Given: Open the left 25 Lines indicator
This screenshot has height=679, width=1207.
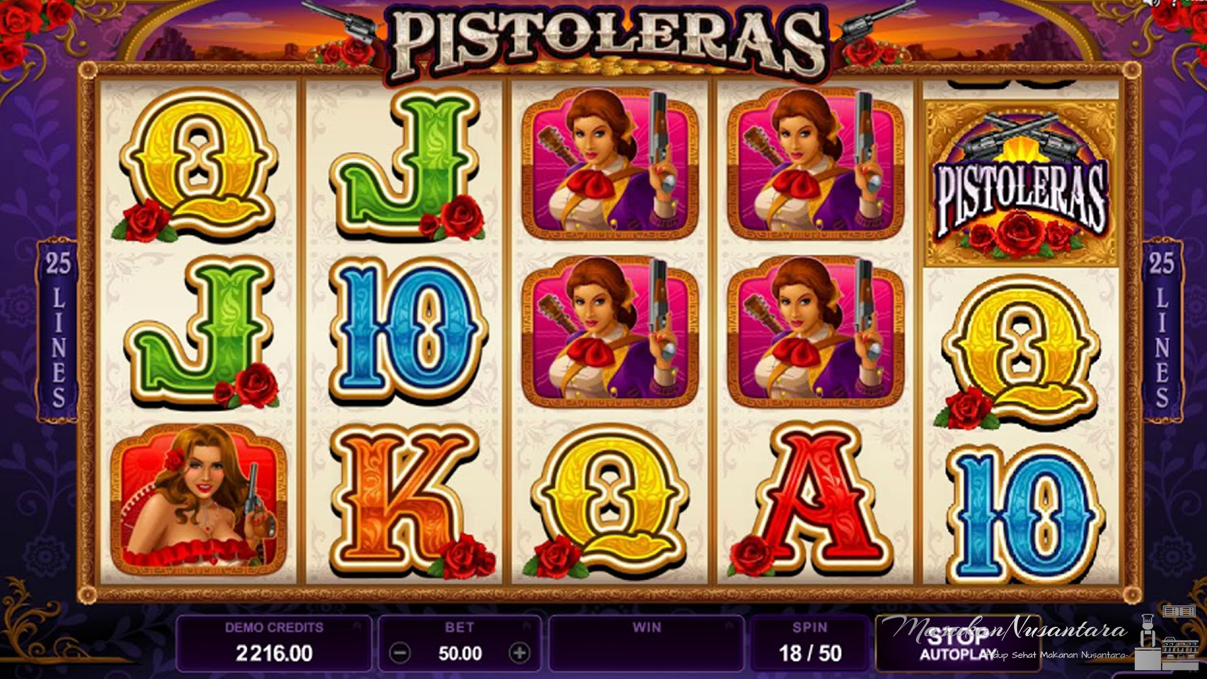Looking at the screenshot, I should click(x=58, y=329).
